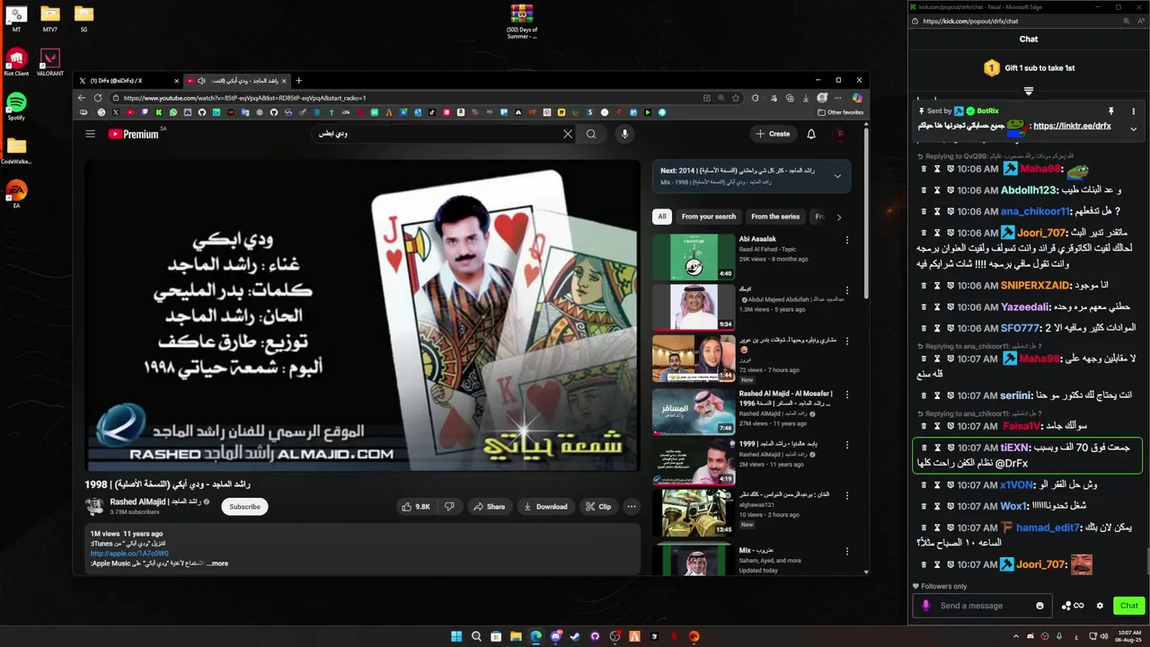Click the purple mic icon in chat input

[926, 606]
